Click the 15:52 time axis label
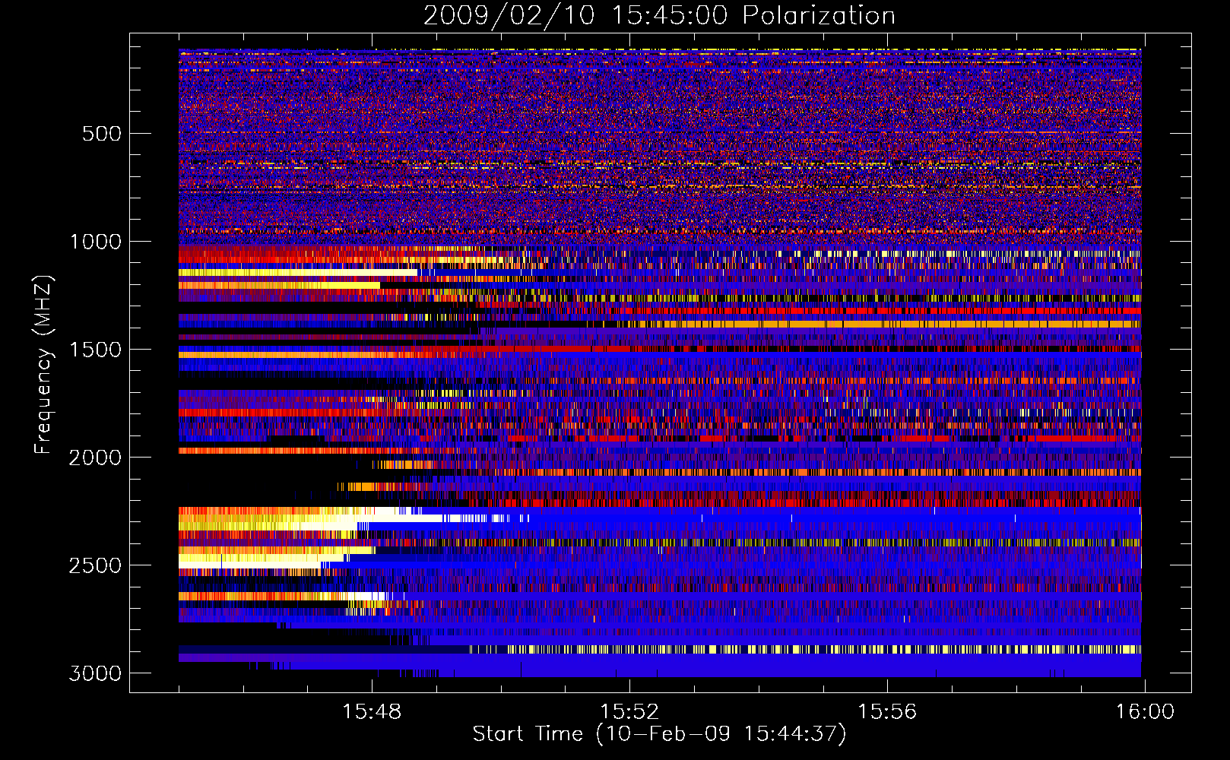Viewport: 1230px width, 760px height. (629, 712)
